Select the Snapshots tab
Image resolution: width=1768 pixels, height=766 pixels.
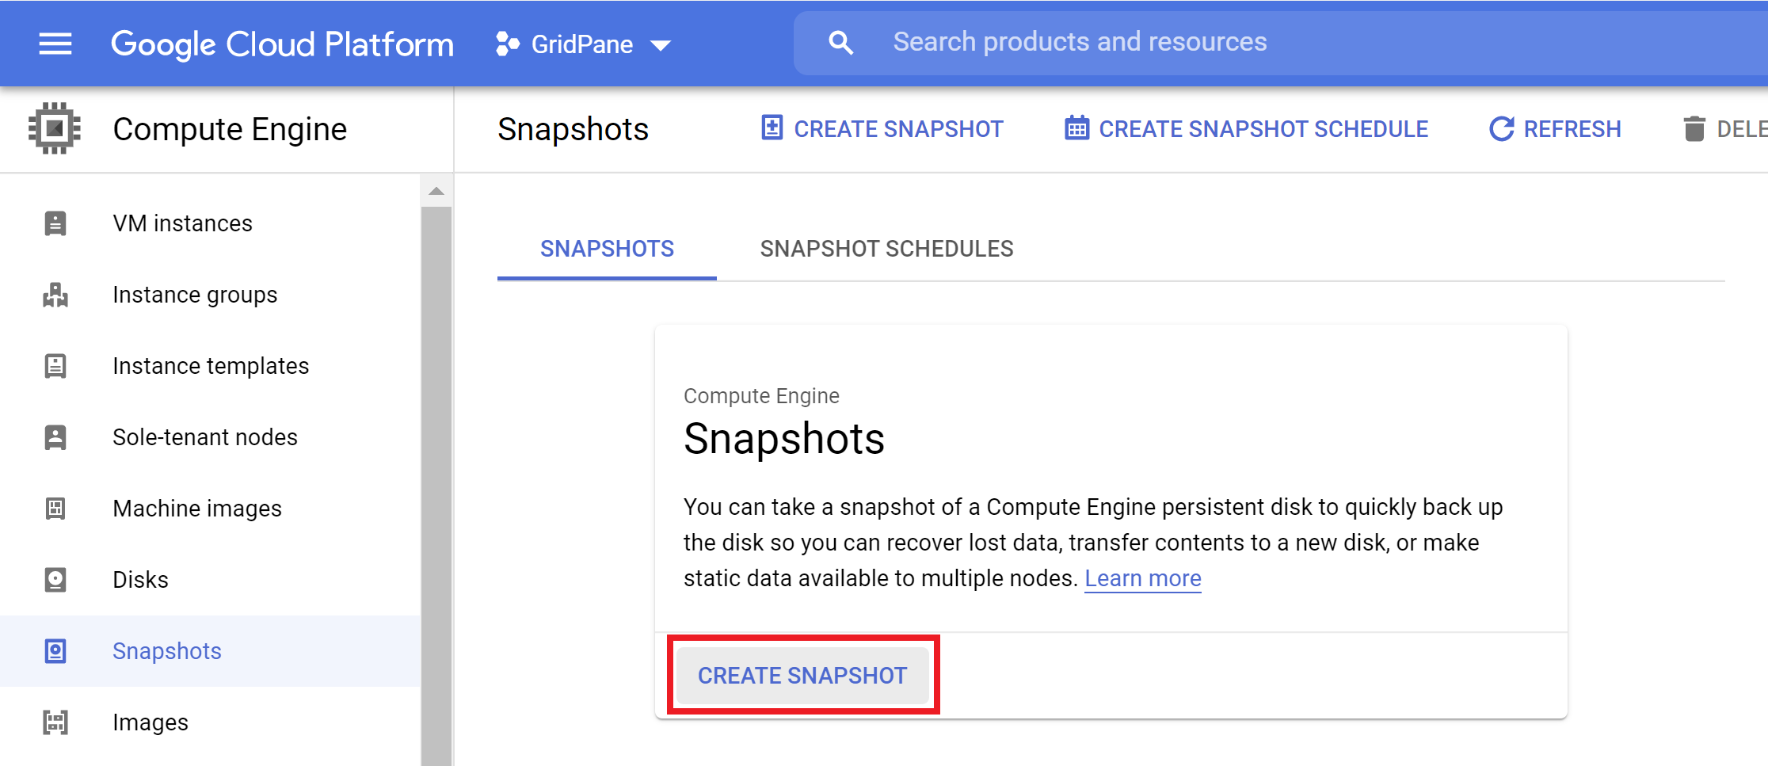click(607, 249)
